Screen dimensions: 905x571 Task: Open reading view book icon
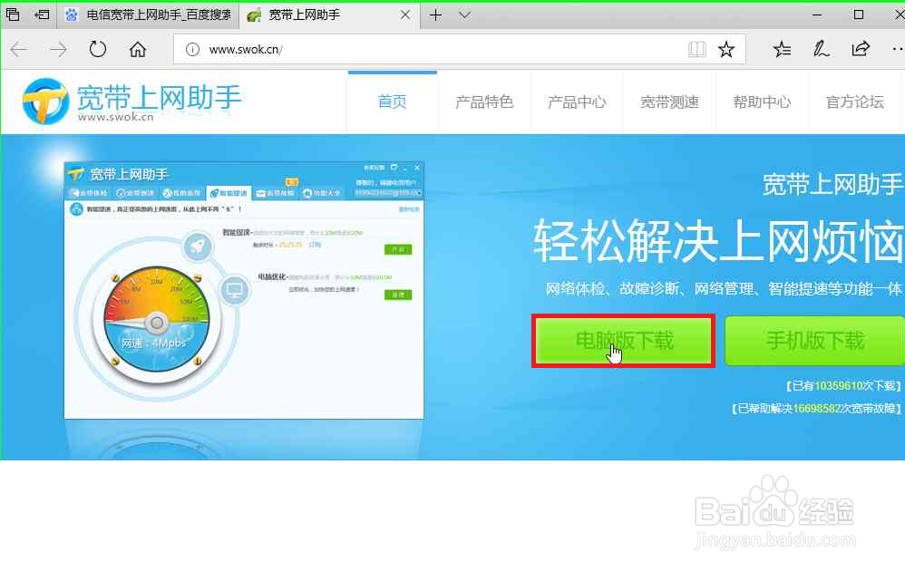697,50
